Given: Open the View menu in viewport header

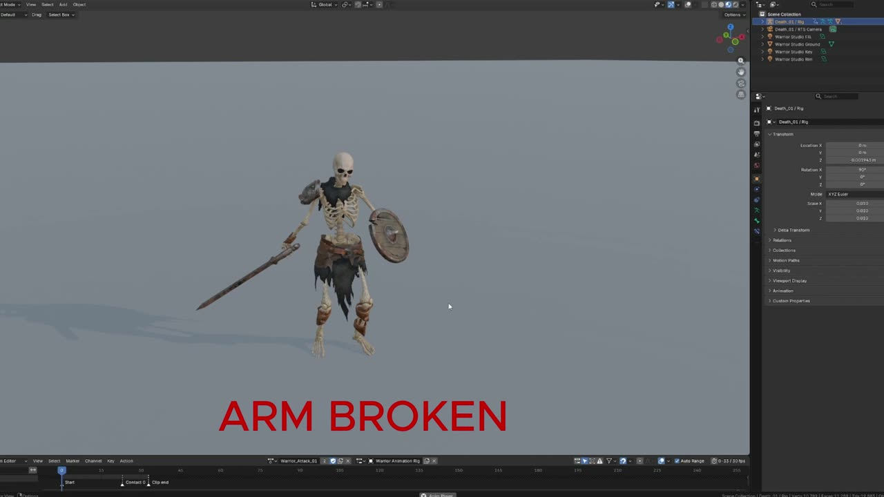Looking at the screenshot, I should coord(31,5).
